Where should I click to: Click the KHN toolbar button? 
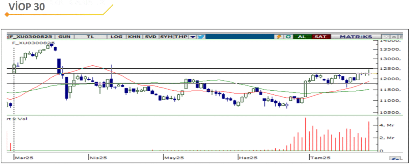[x=134, y=37]
